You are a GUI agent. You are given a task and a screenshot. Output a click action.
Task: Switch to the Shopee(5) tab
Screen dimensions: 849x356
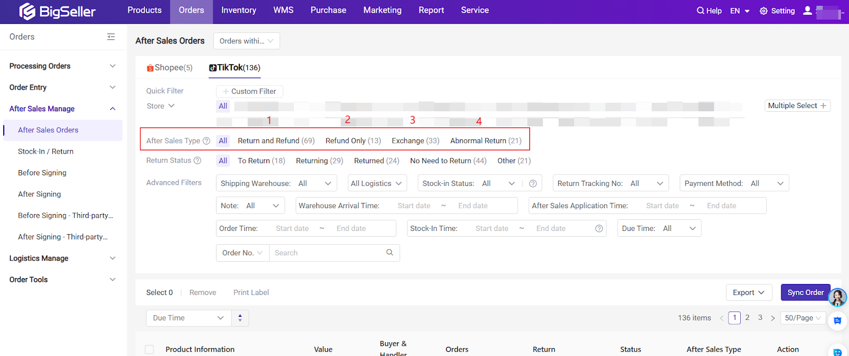click(170, 68)
